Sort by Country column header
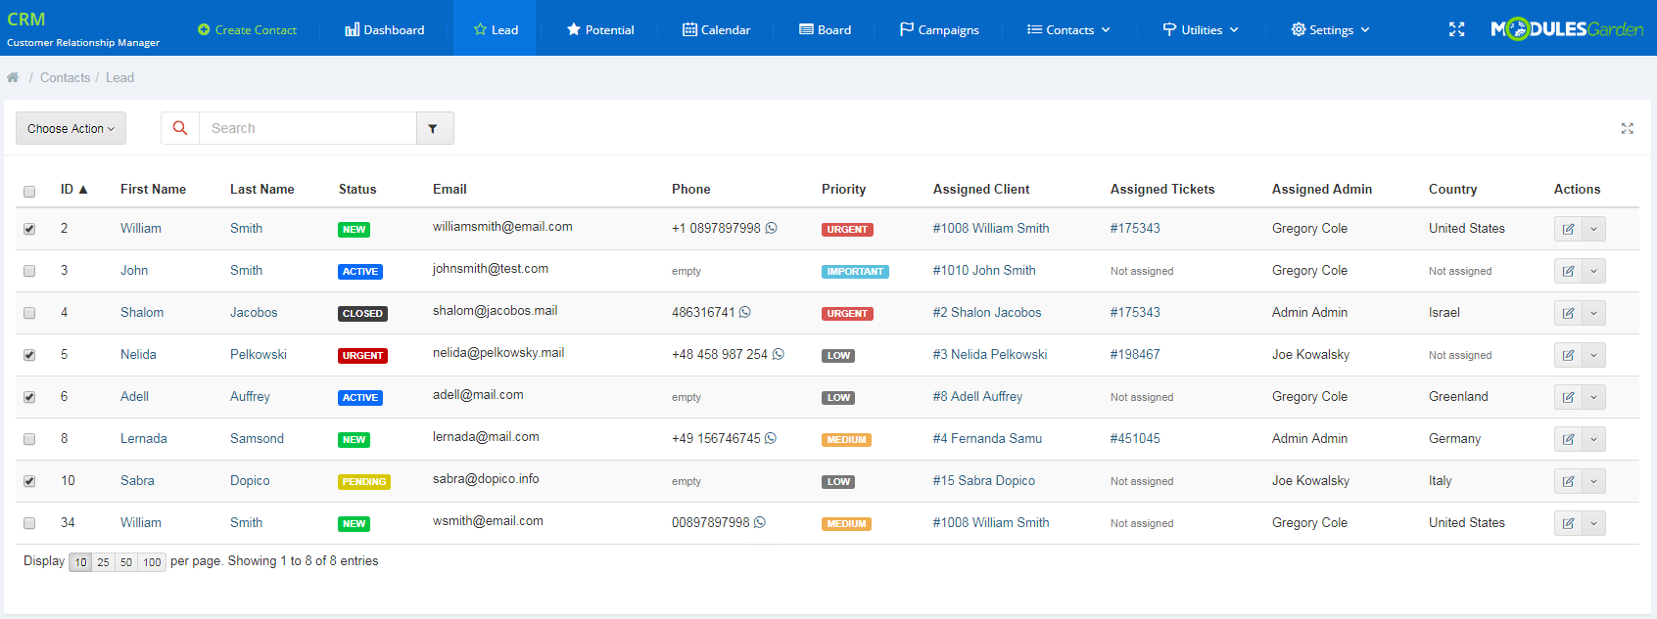 click(1452, 189)
